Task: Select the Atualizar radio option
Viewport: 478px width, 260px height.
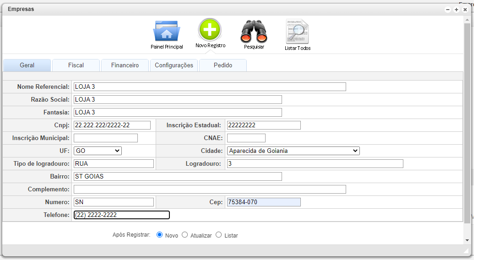Action: pyautogui.click(x=185, y=235)
